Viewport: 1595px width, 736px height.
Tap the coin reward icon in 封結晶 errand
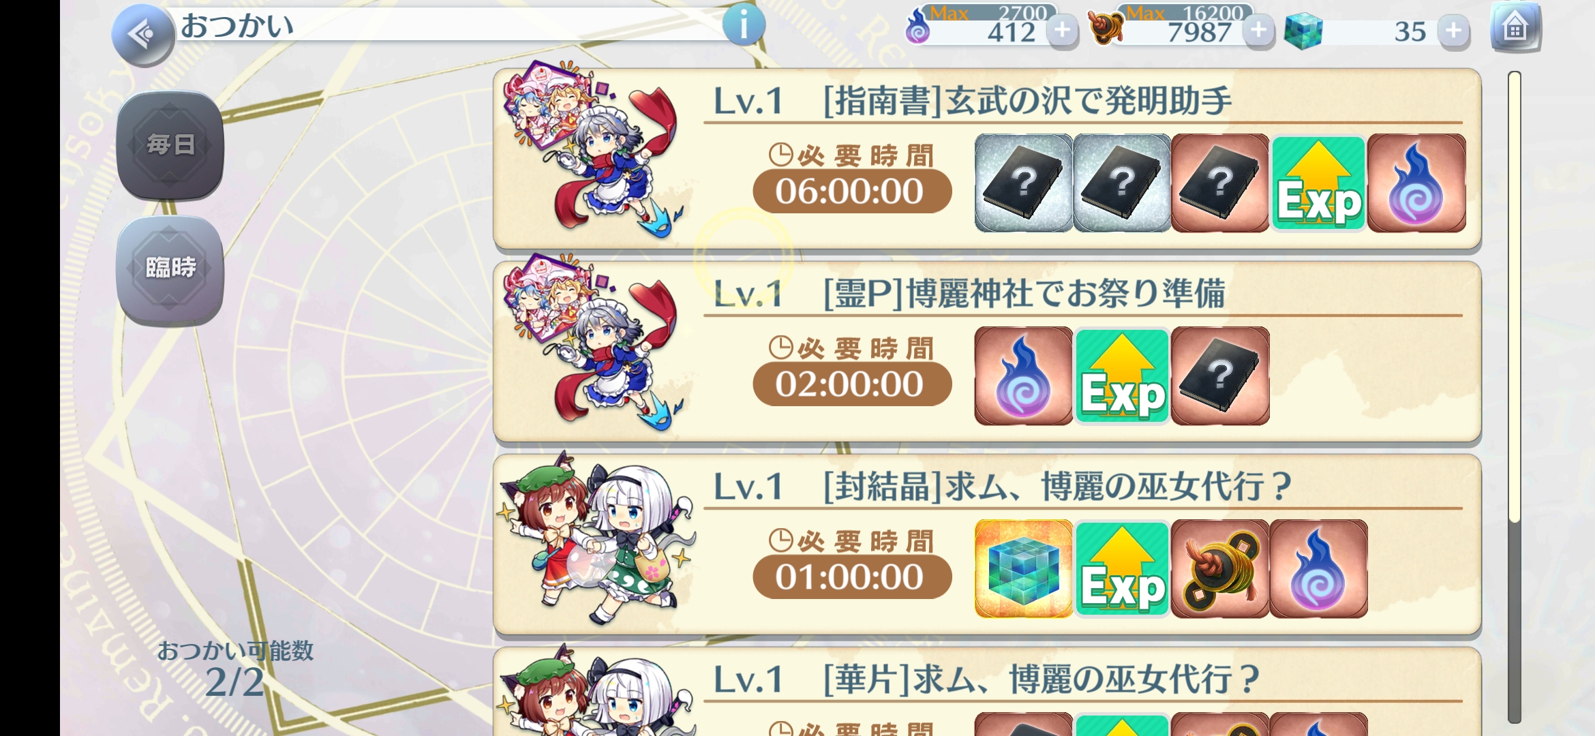point(1220,569)
